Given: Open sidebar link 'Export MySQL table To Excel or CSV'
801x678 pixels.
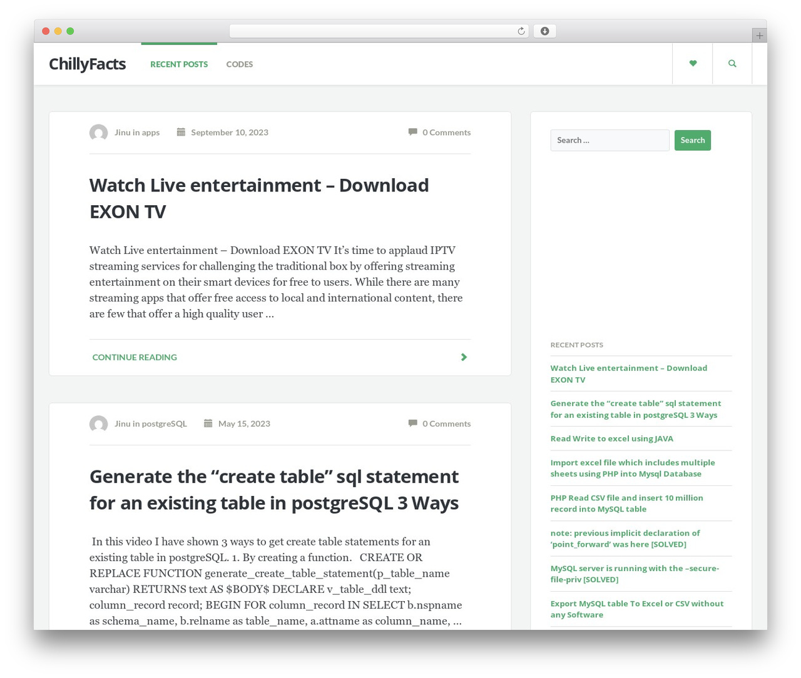Looking at the screenshot, I should tap(637, 609).
